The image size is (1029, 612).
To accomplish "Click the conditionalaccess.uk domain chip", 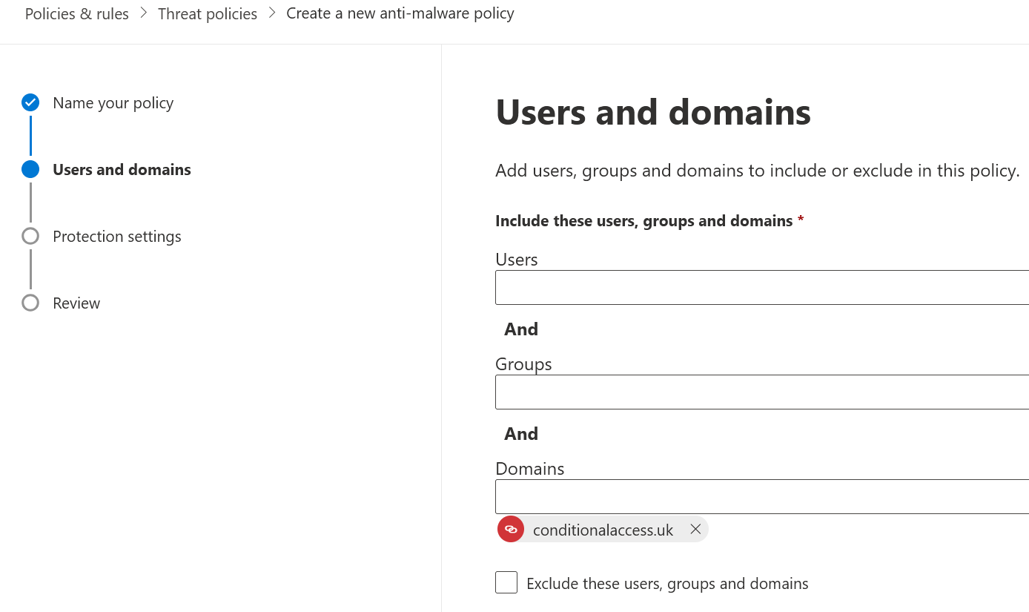I will [x=603, y=529].
